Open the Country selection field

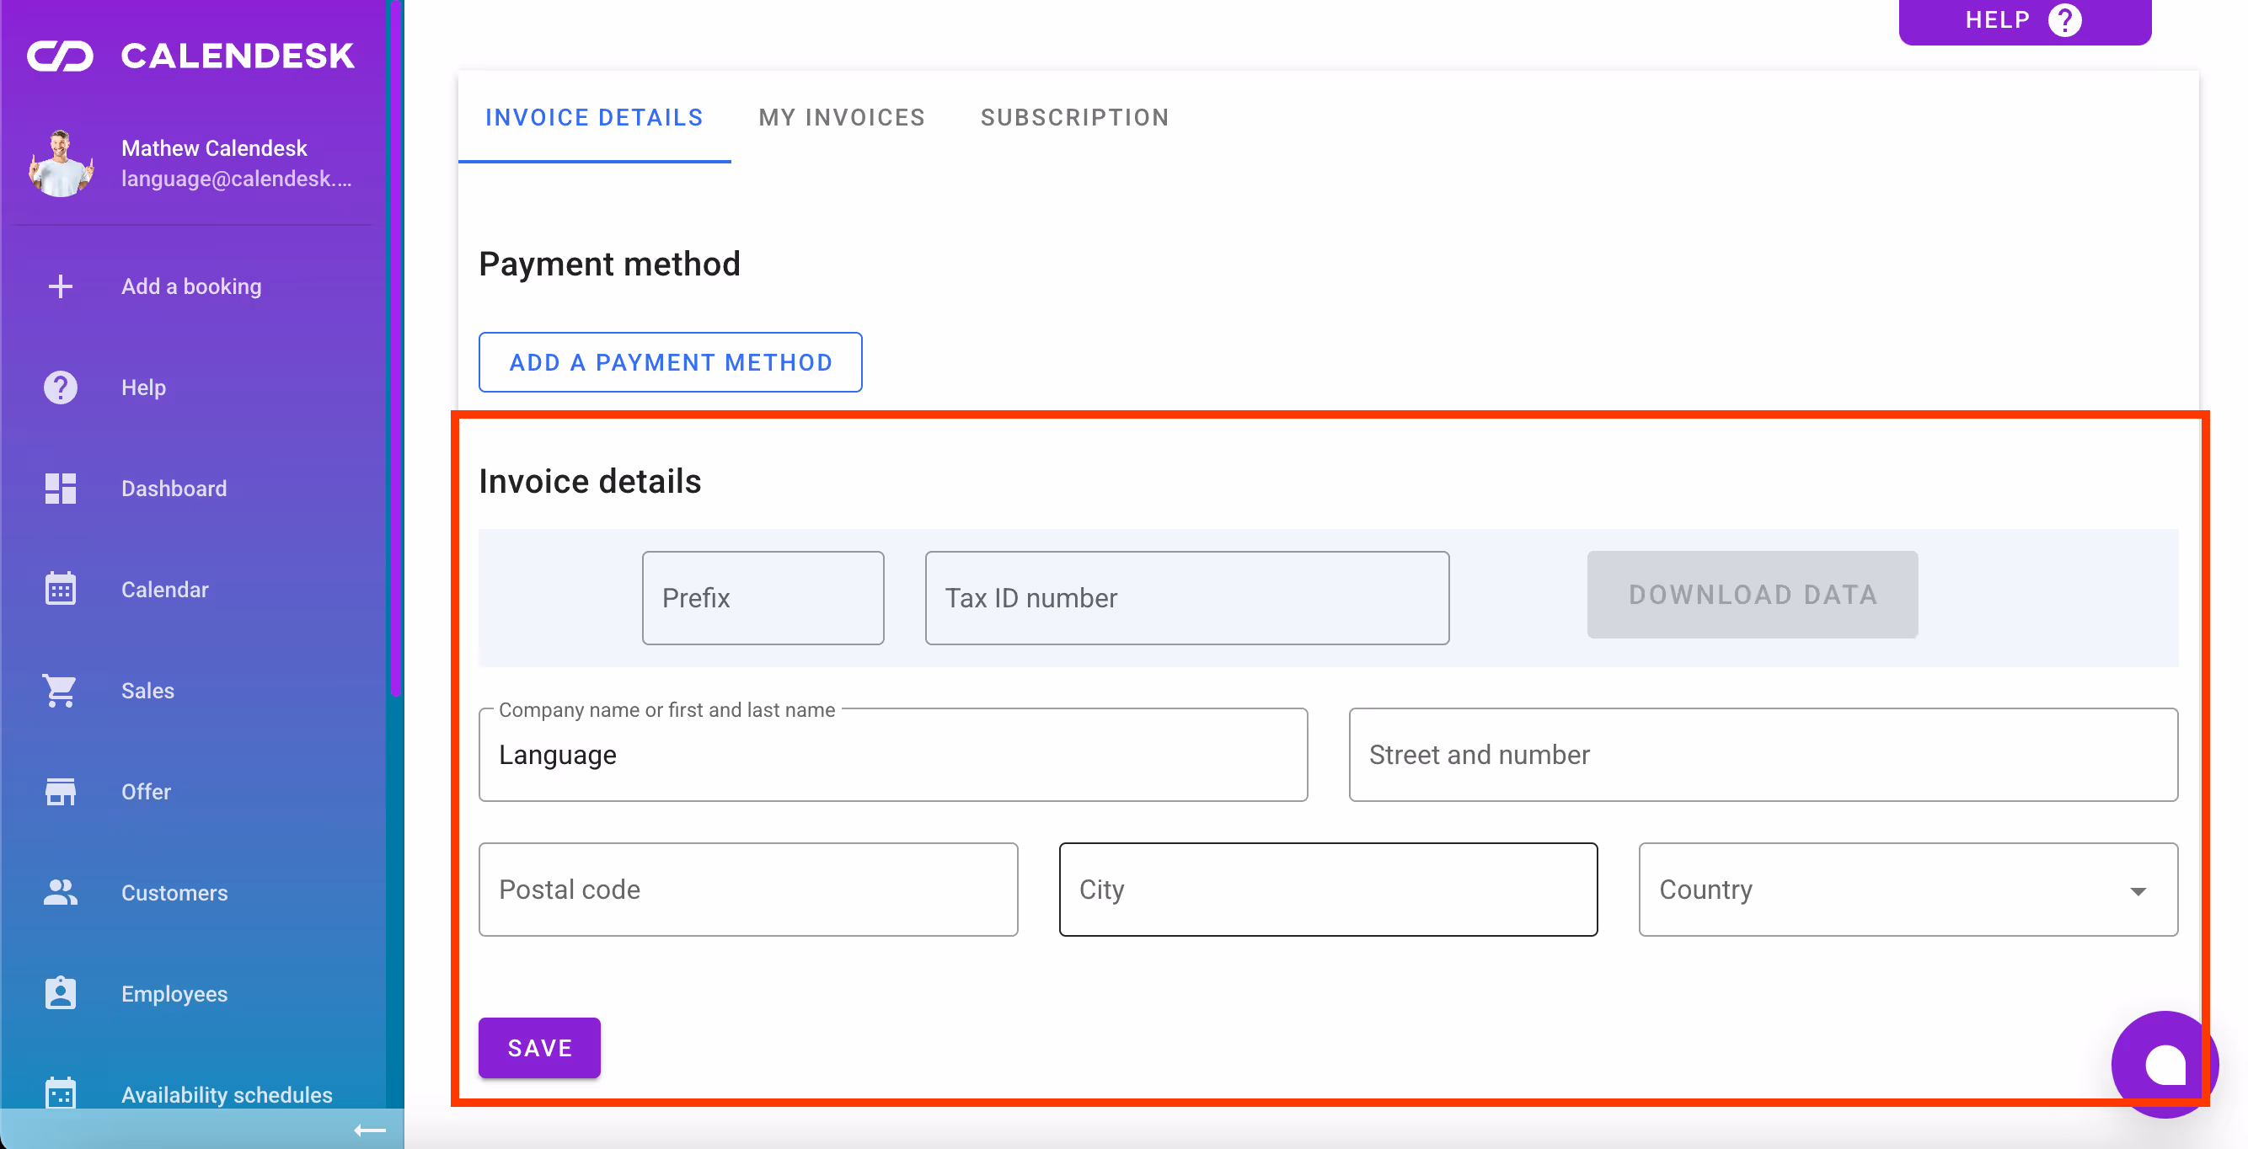pyautogui.click(x=1876, y=890)
